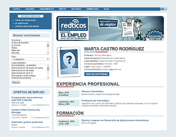
Task: Click the Marta Castro Rodríguez name heading
Action: pos(114,49)
